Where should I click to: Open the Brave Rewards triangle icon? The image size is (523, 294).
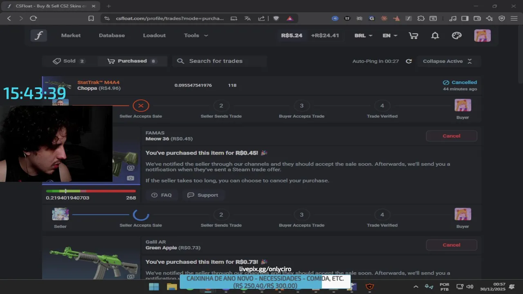pyautogui.click(x=290, y=18)
